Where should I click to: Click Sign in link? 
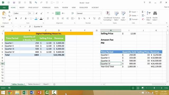(166, 7)
